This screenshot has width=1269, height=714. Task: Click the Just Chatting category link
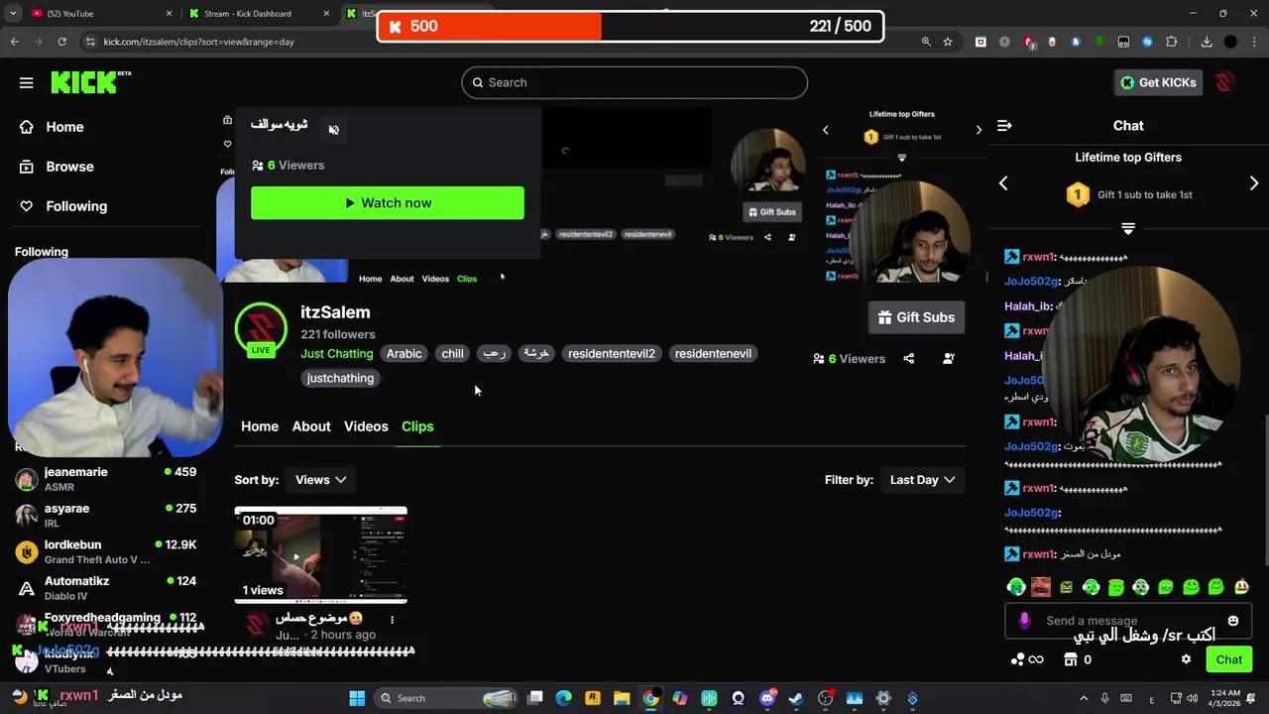coord(337,354)
